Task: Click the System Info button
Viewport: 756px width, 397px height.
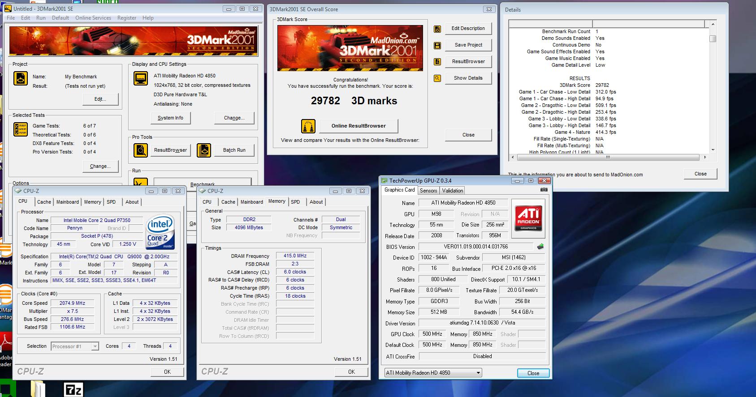Action: 170,118
